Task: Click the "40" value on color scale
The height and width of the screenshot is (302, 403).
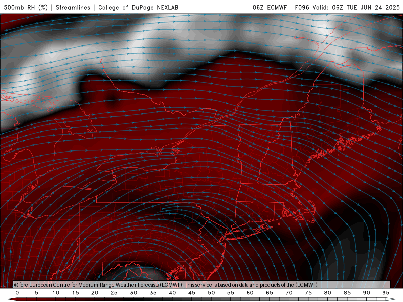Action: 172,293
